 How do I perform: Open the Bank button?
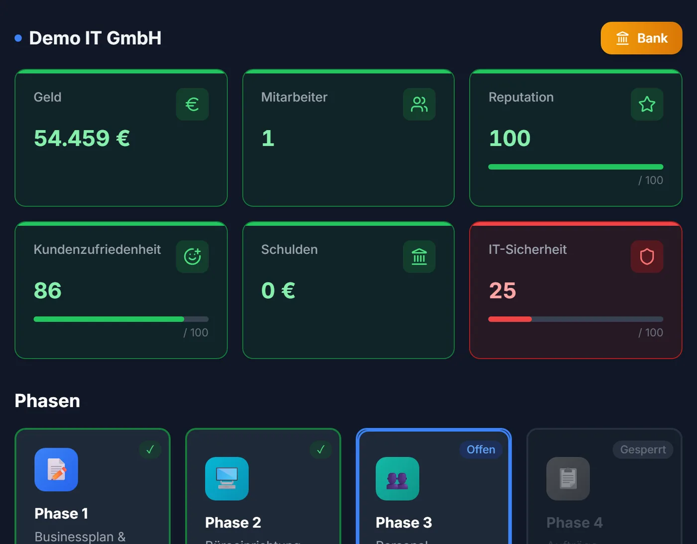[x=641, y=38]
